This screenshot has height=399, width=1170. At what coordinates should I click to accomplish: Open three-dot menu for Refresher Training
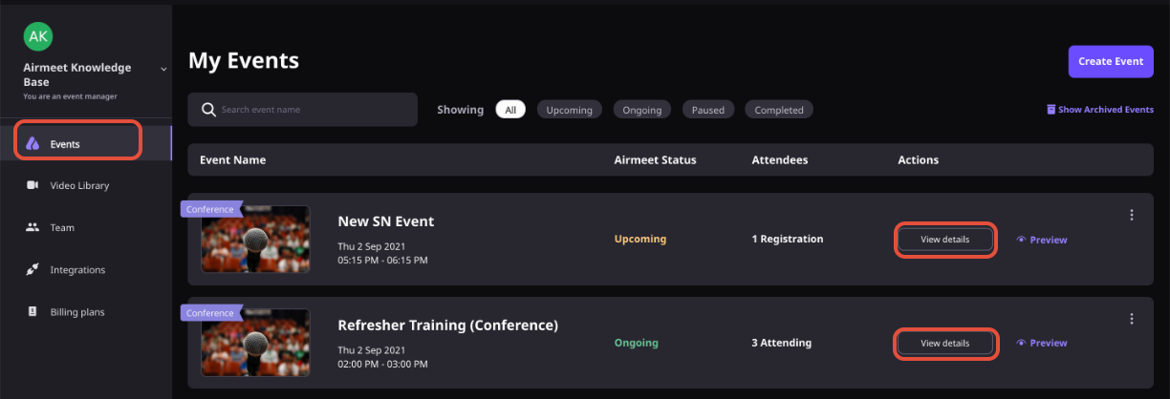(1132, 319)
